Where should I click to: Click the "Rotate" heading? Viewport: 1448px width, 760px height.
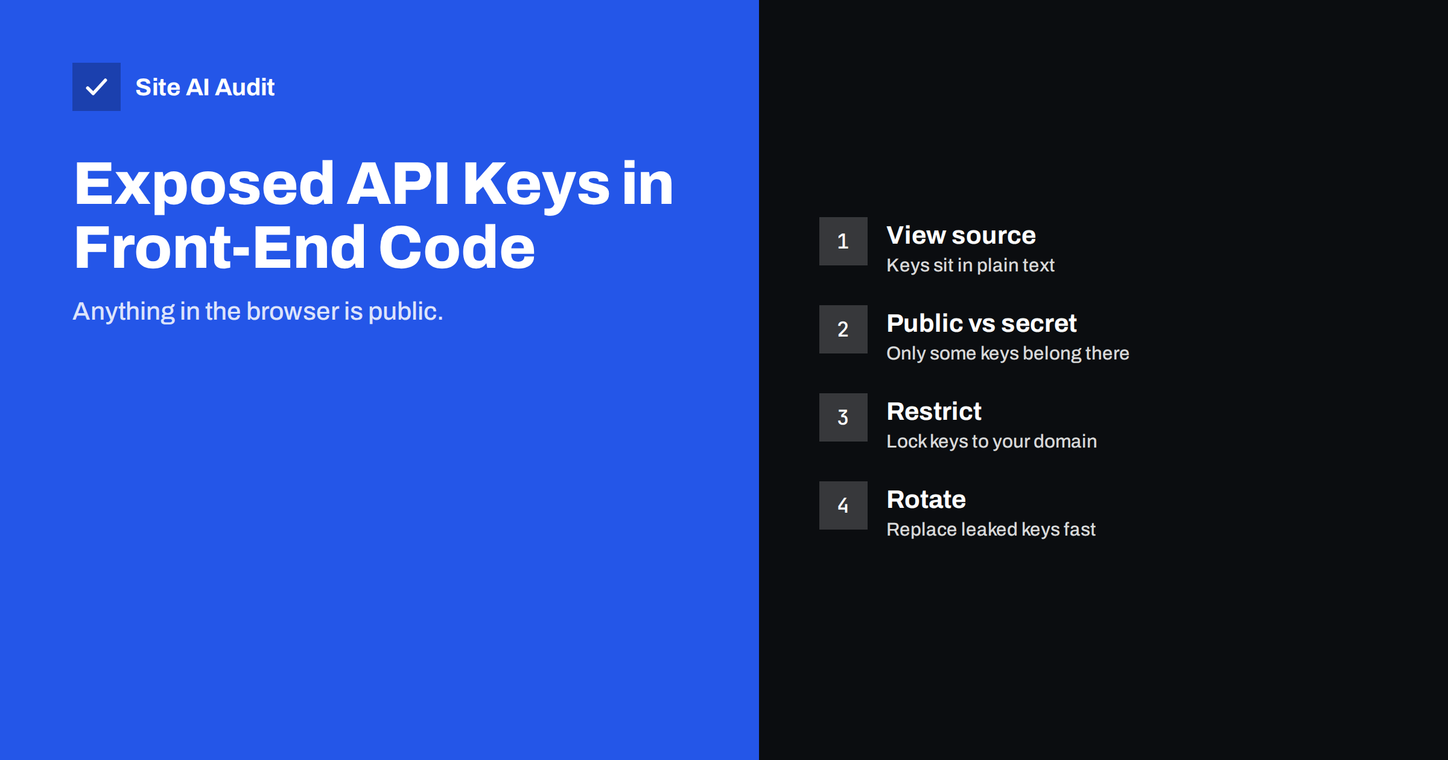926,499
